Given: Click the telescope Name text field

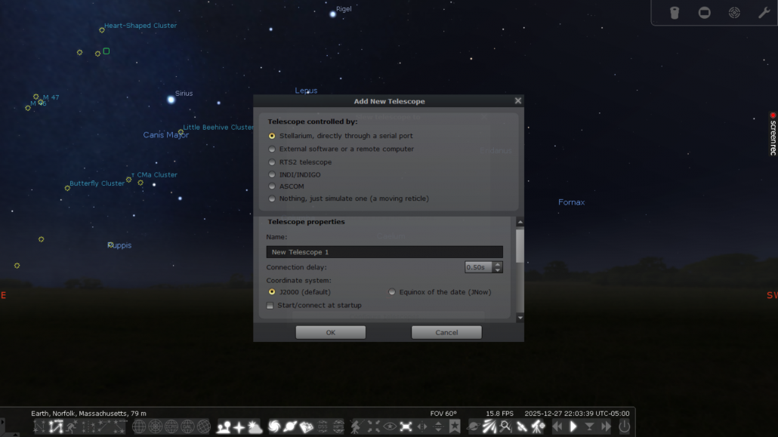Looking at the screenshot, I should point(384,252).
